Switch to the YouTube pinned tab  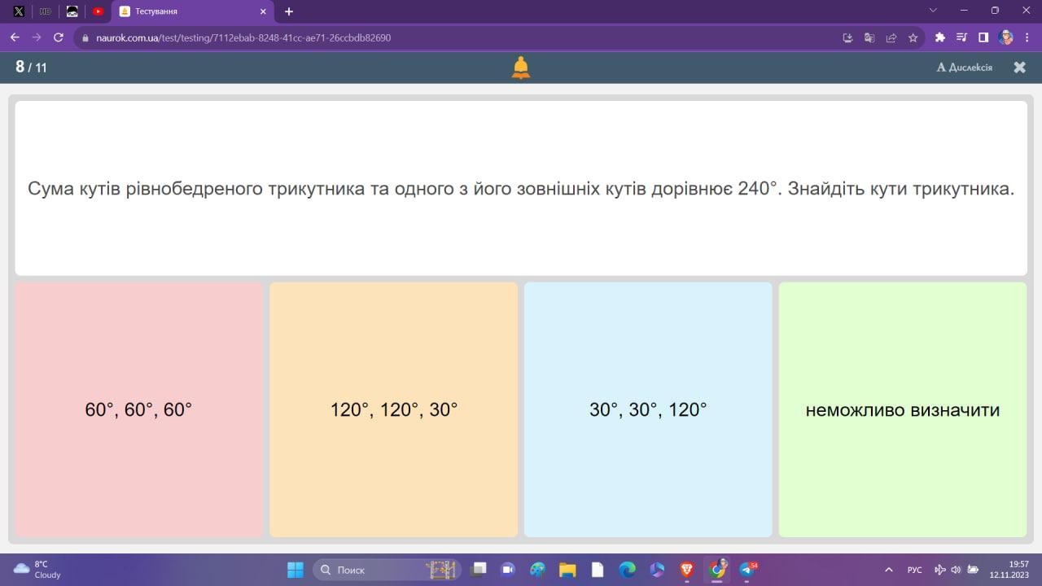(98, 11)
